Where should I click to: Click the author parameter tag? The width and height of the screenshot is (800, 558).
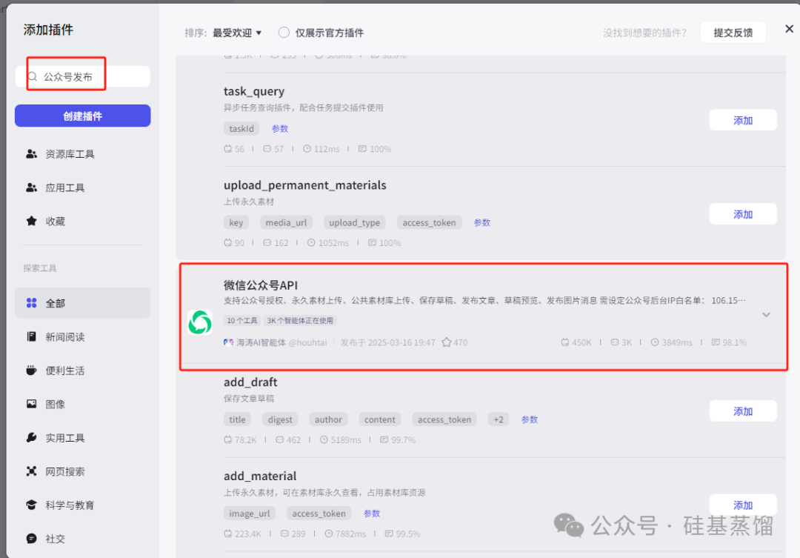coord(328,419)
